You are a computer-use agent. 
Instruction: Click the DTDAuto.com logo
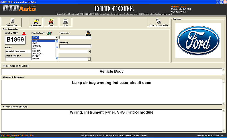coord(19,8)
